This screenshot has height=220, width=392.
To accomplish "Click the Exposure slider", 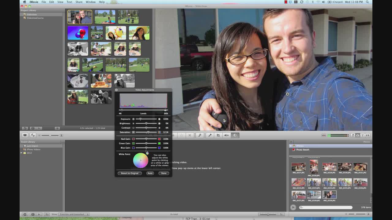I will 146,119.
